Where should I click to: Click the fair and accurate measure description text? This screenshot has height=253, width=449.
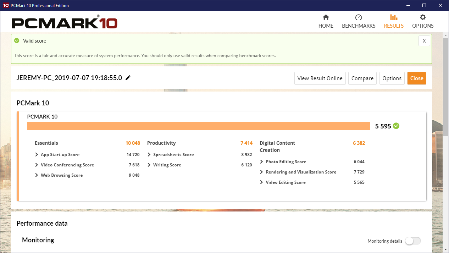pyautogui.click(x=145, y=56)
